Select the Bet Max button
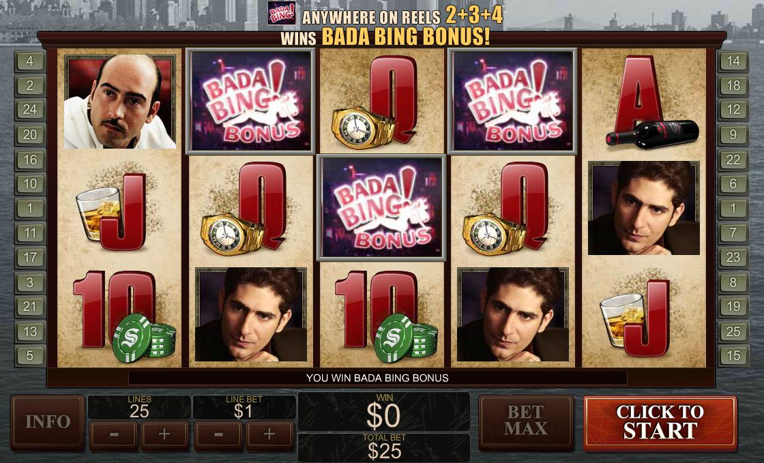 [x=526, y=421]
